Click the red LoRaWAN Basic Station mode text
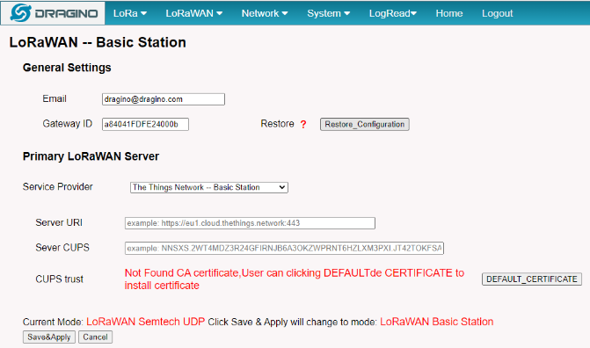The image size is (590, 348). tap(436, 322)
